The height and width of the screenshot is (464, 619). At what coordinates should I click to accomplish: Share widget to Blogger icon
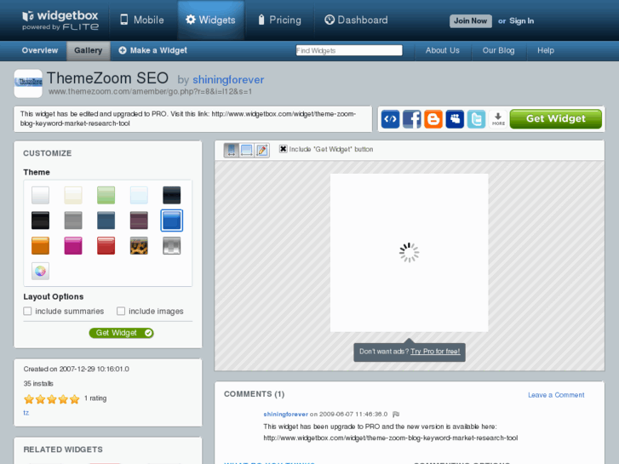click(433, 119)
